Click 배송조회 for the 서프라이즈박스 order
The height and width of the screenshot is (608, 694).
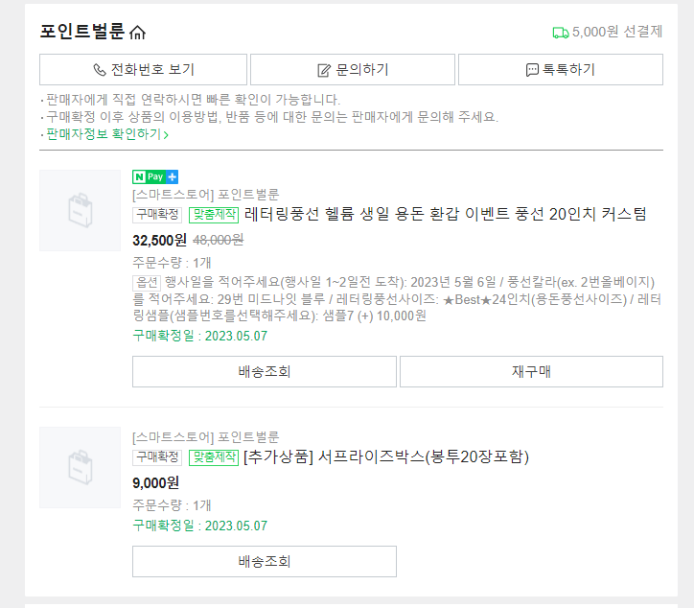click(x=265, y=562)
